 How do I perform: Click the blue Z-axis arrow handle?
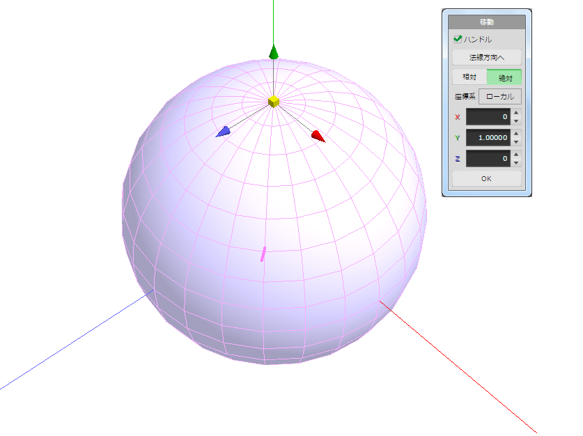[x=224, y=132]
